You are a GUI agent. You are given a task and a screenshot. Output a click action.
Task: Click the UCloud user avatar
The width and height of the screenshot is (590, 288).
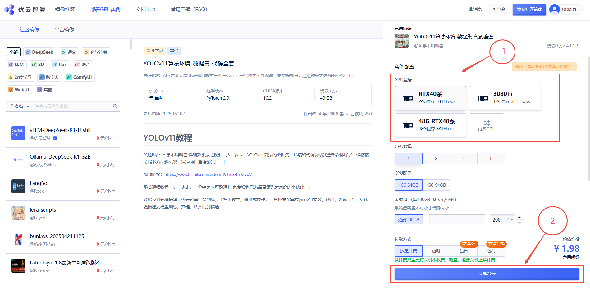tap(554, 9)
